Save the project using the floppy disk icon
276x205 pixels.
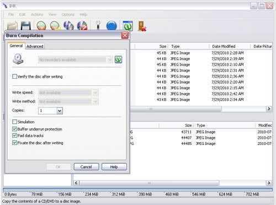coord(25,26)
